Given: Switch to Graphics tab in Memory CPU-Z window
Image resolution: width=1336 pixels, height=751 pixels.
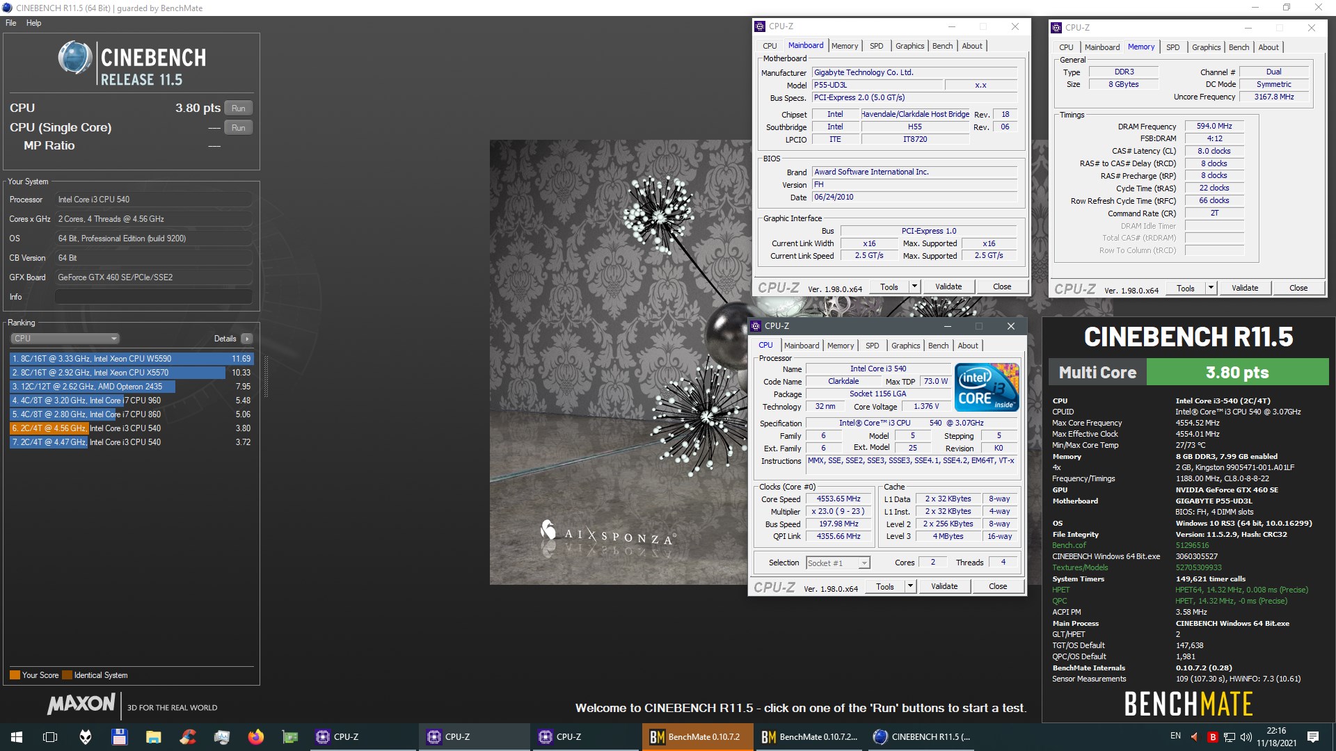Looking at the screenshot, I should tap(1206, 47).
